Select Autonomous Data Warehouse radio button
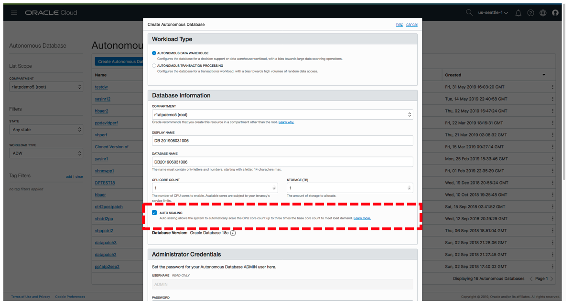 point(154,53)
